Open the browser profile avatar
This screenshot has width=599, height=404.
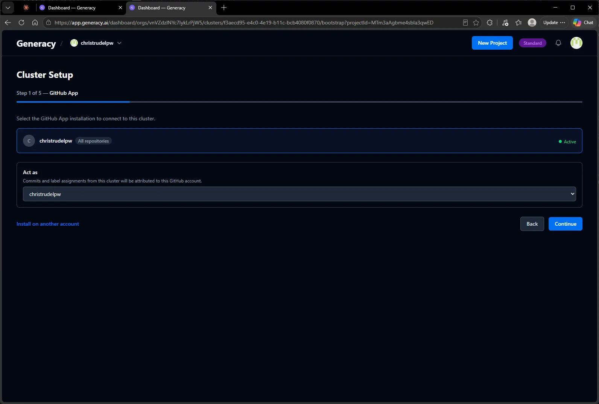[x=532, y=23]
